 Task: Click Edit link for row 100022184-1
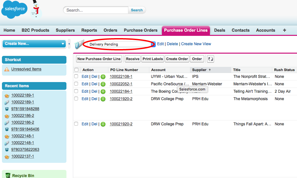(x=85, y=91)
